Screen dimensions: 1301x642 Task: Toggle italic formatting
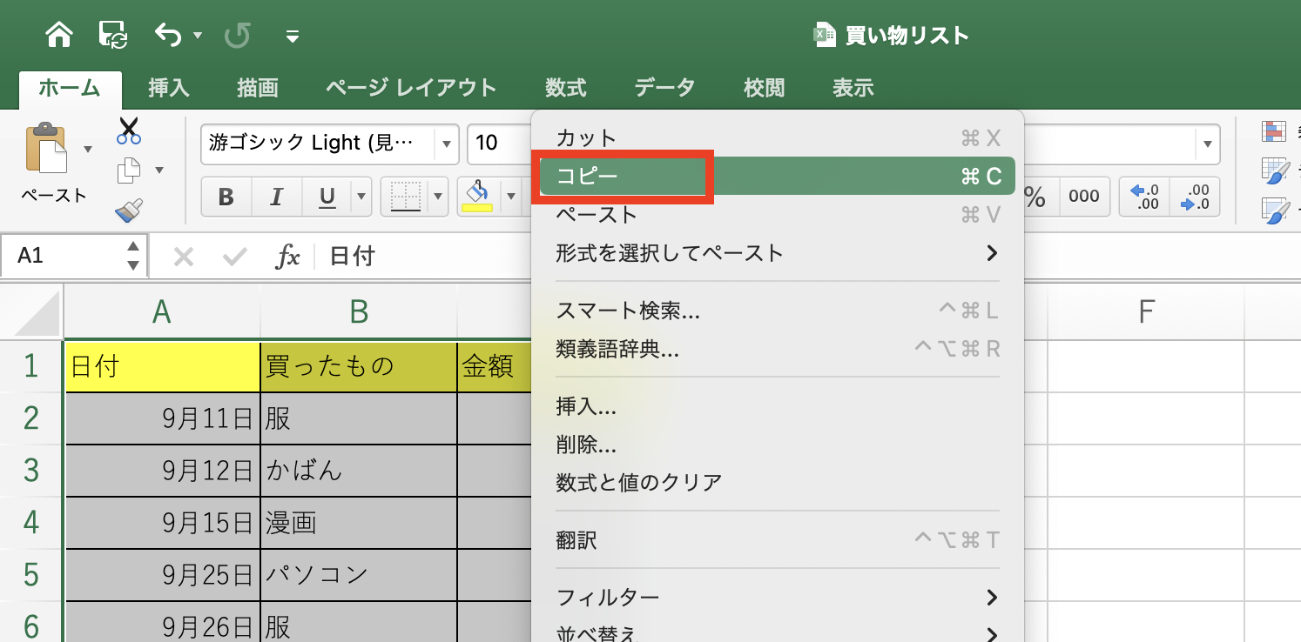tap(276, 196)
